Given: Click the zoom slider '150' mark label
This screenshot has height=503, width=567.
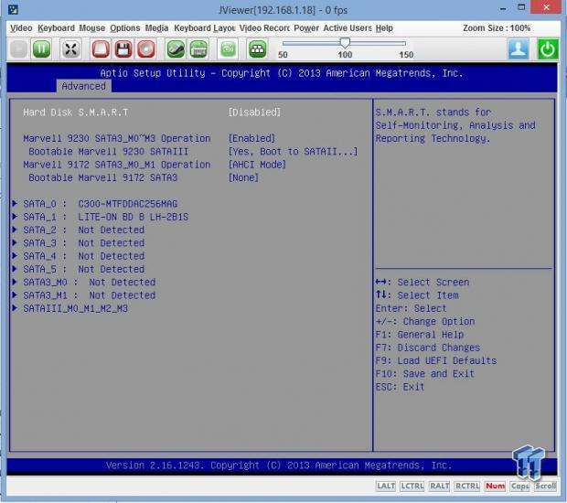Looking at the screenshot, I should (406, 55).
